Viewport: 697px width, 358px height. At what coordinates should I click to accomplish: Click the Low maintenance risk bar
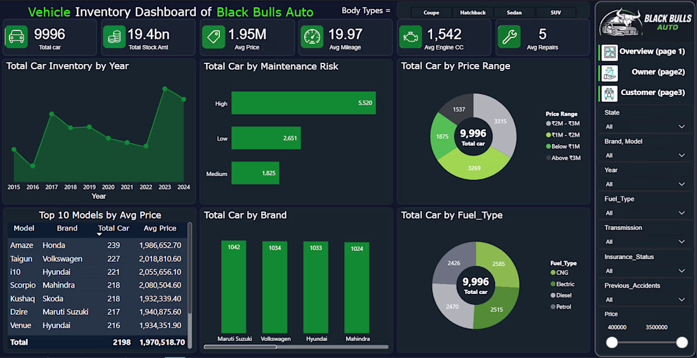pyautogui.click(x=266, y=138)
